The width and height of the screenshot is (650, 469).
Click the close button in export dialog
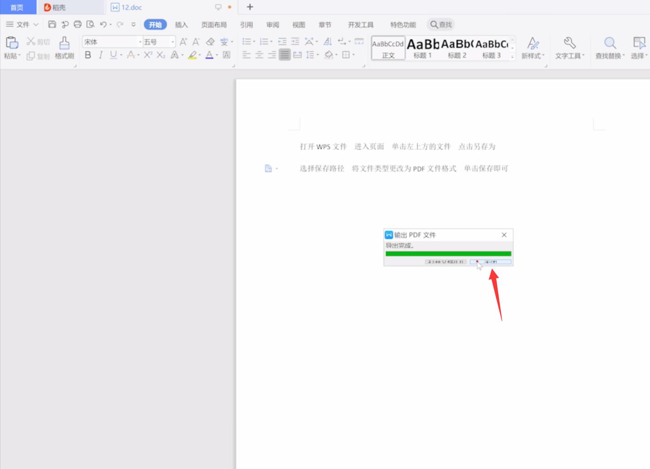click(491, 262)
